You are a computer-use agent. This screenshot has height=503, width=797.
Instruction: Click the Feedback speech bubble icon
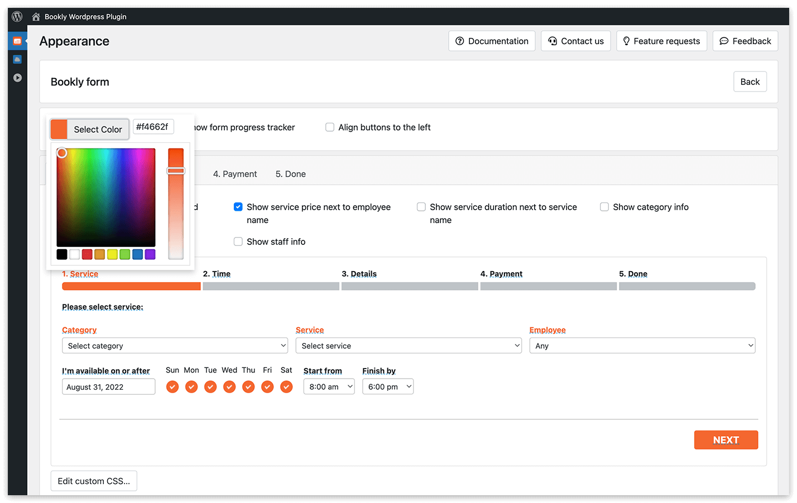tap(724, 41)
